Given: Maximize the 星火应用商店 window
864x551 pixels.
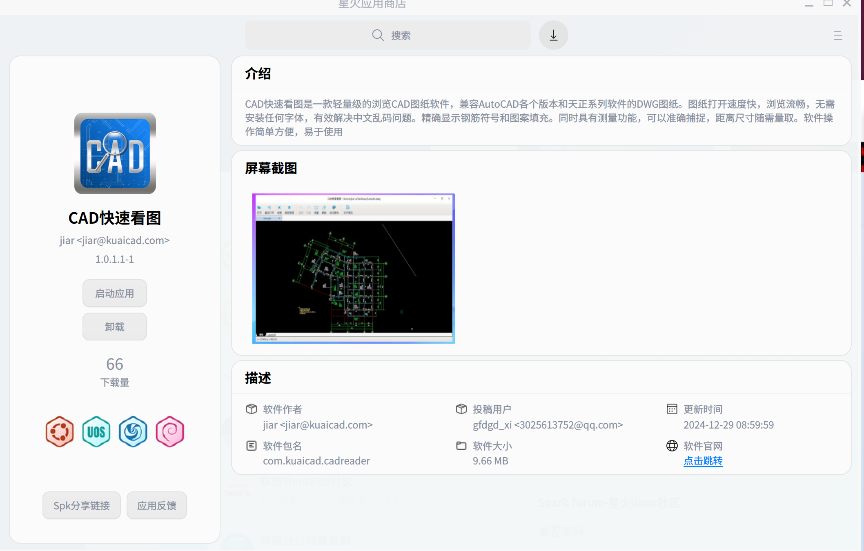Looking at the screenshot, I should point(828,4).
